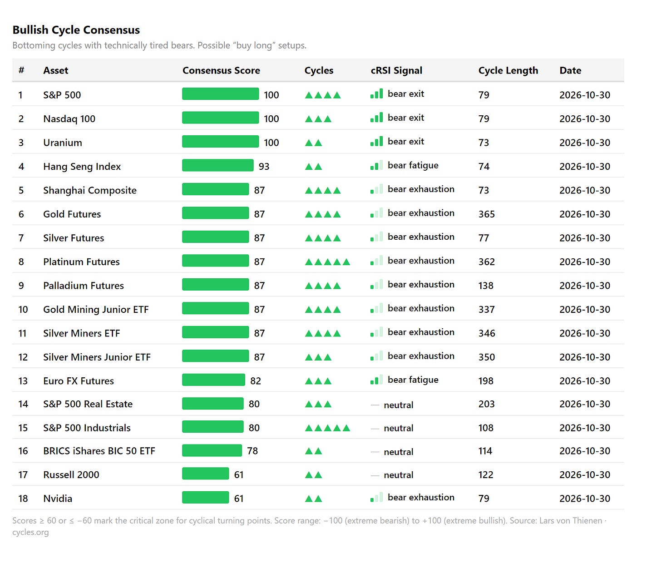
Task: Click the signal bars icon in Gold Futures row
Action: (x=376, y=213)
